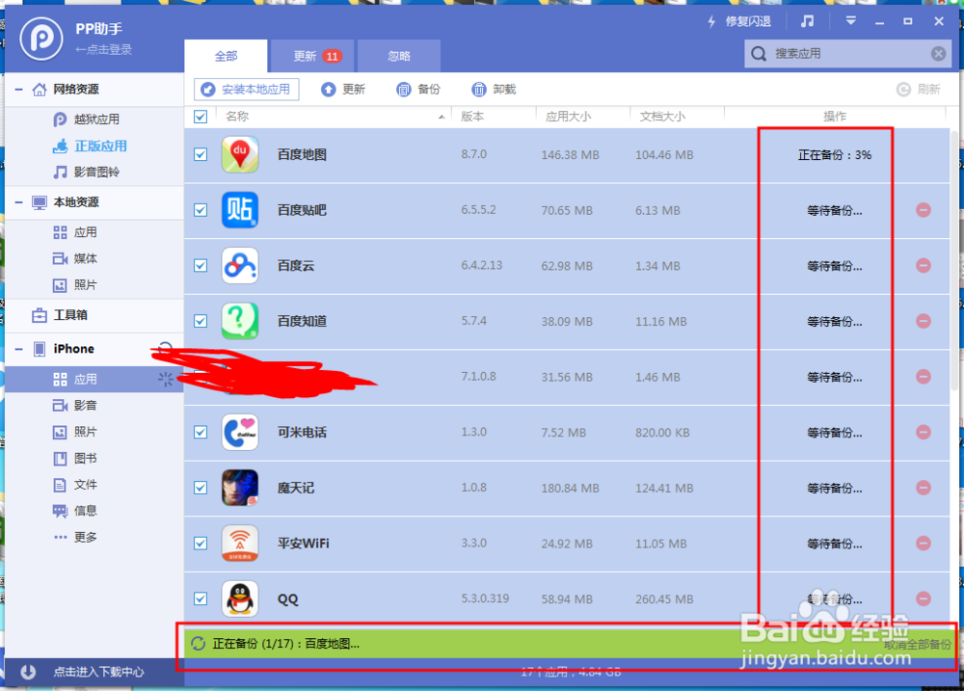Click the PP助手 logo avatar

point(41,39)
